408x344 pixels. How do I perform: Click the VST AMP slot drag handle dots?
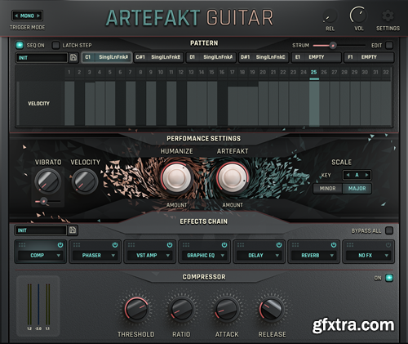131,245
